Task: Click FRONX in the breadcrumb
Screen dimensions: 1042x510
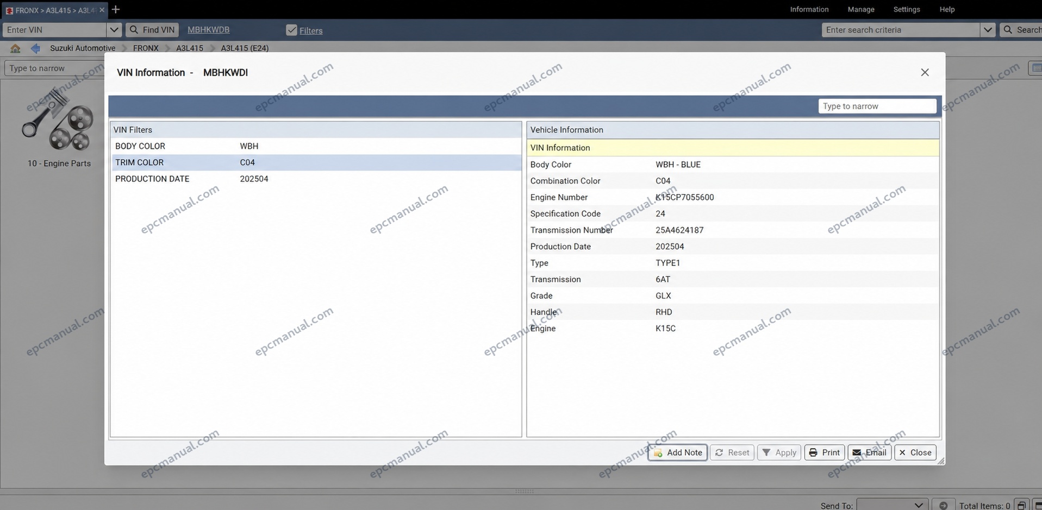Action: tap(146, 48)
